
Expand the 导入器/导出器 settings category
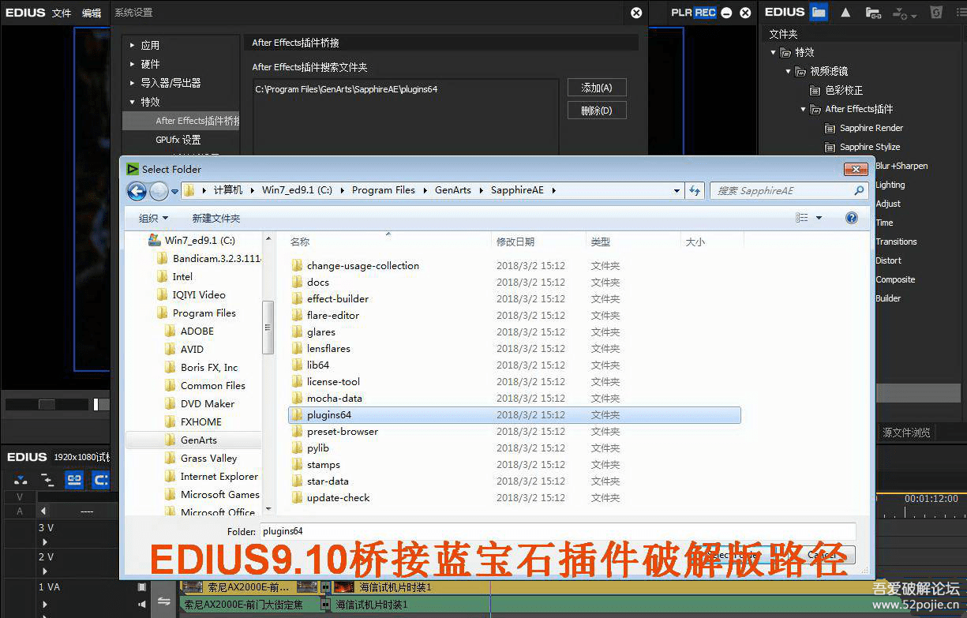click(x=133, y=83)
